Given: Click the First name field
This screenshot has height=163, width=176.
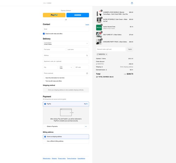Looking at the screenshot, I should click(54, 49).
